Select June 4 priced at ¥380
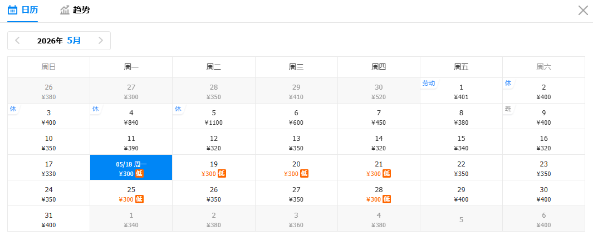 tap(379, 219)
